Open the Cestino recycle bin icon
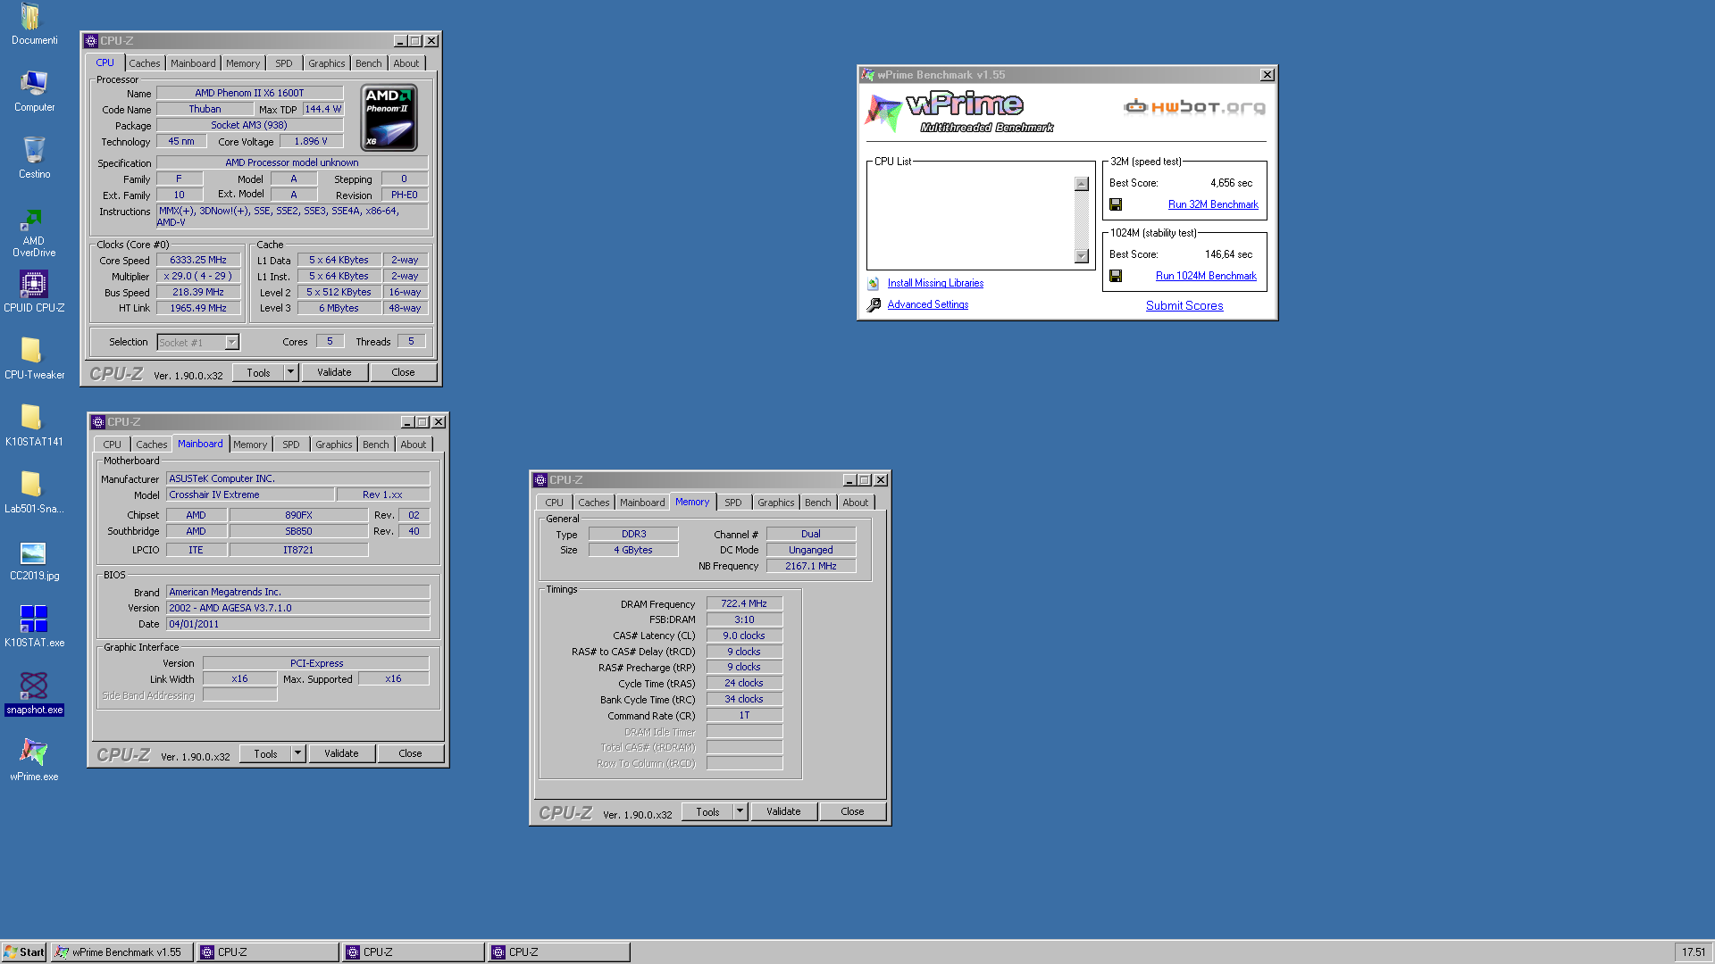Screen dimensions: 1715x964 point(34,158)
